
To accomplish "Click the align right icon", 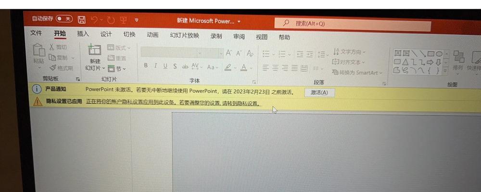I will (x=285, y=68).
